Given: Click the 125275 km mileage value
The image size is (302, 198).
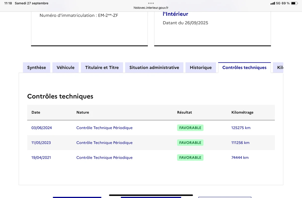Looking at the screenshot, I should pos(241,128).
